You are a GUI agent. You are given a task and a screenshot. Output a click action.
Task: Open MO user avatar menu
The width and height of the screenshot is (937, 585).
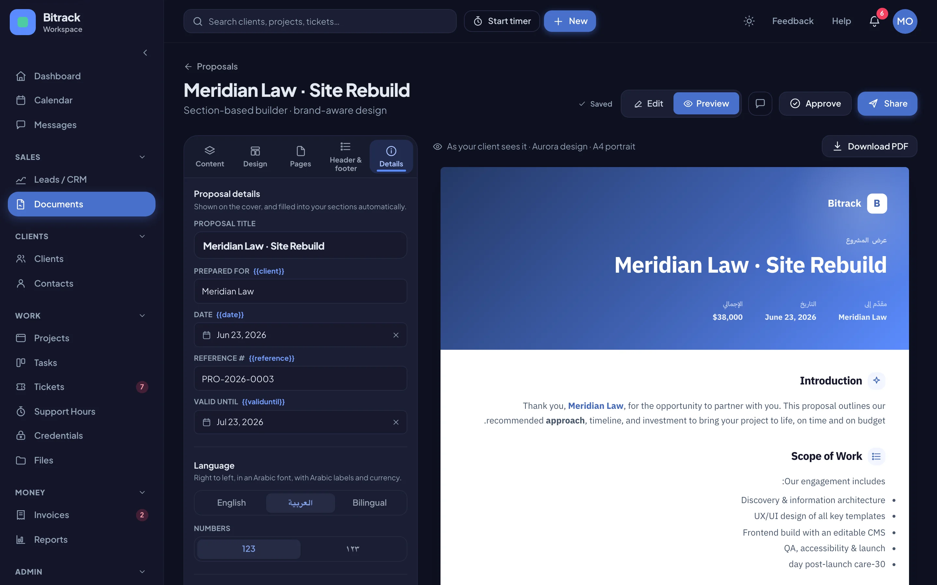click(905, 21)
